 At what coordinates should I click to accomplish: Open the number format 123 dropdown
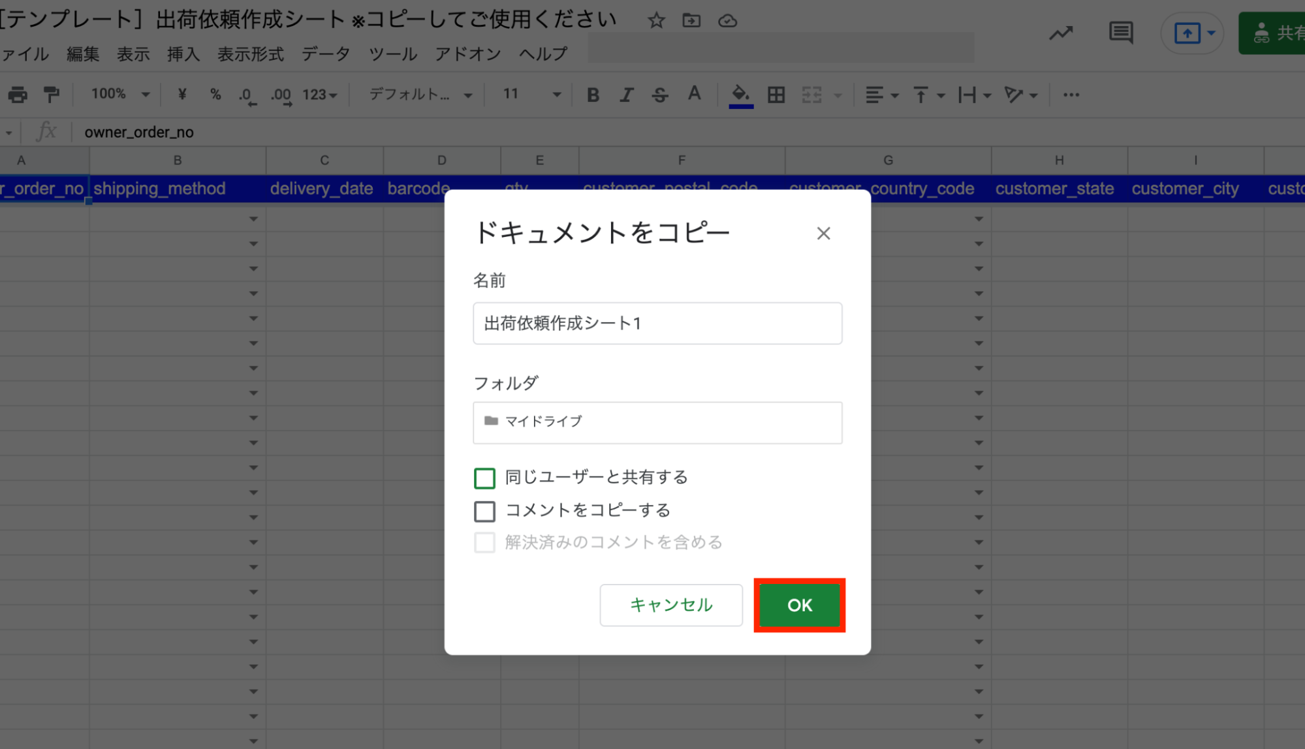point(319,95)
